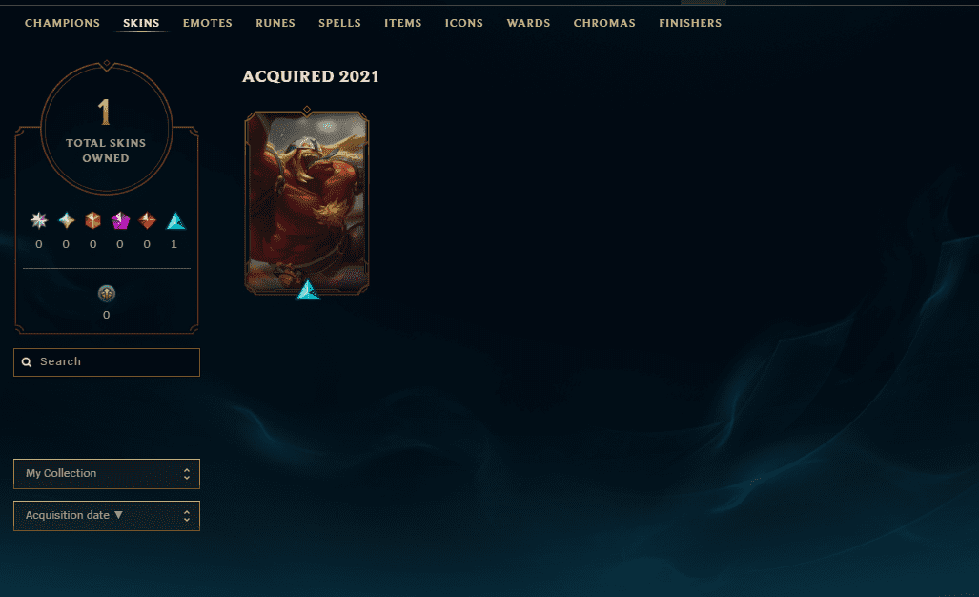Focus the Search skins input field
Image resolution: width=979 pixels, height=597 pixels.
(107, 362)
